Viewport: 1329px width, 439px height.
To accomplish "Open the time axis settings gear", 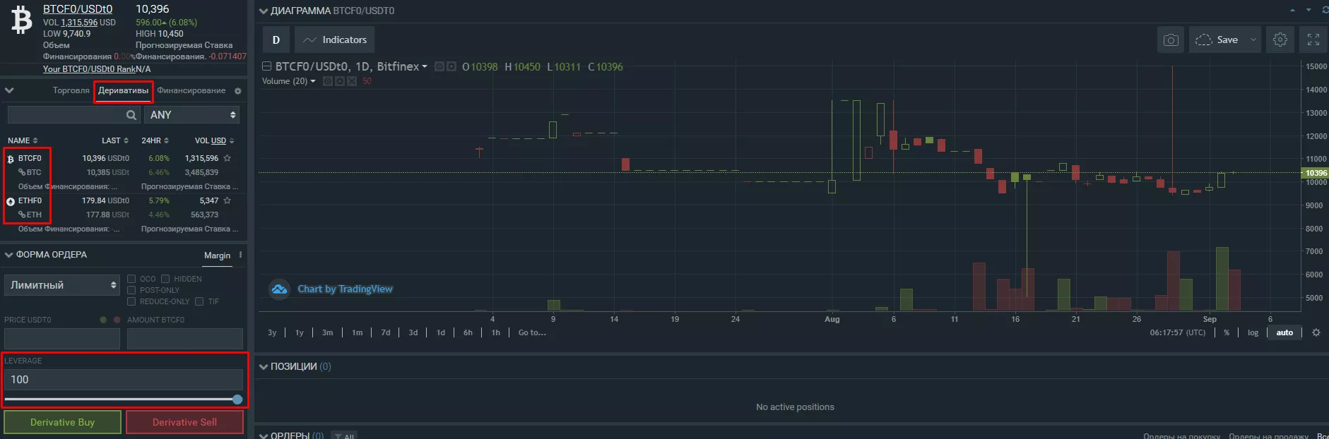I will (x=1316, y=332).
